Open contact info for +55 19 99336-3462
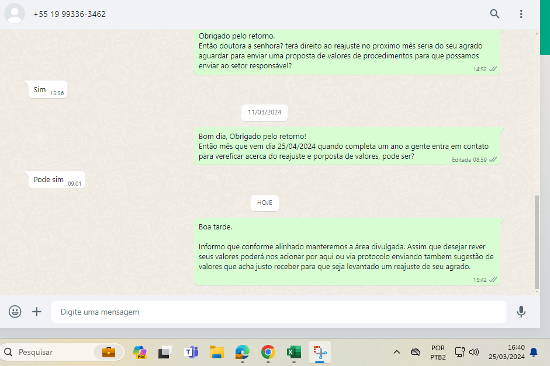550x366 pixels. [70, 14]
